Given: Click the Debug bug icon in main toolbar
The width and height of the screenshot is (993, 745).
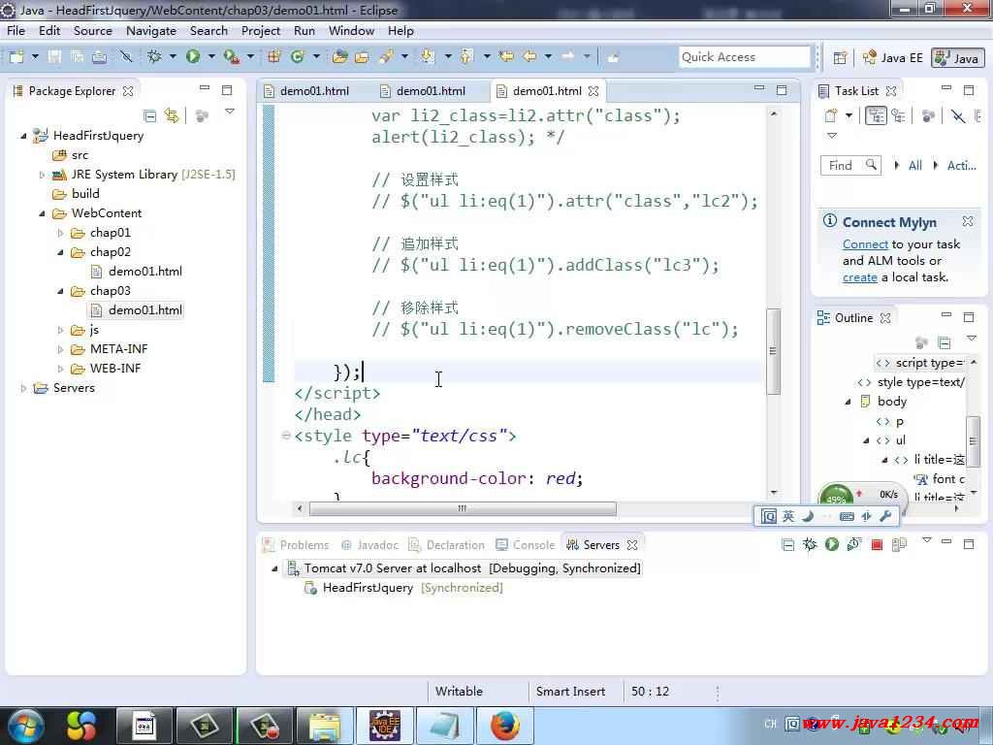Looking at the screenshot, I should coord(154,57).
